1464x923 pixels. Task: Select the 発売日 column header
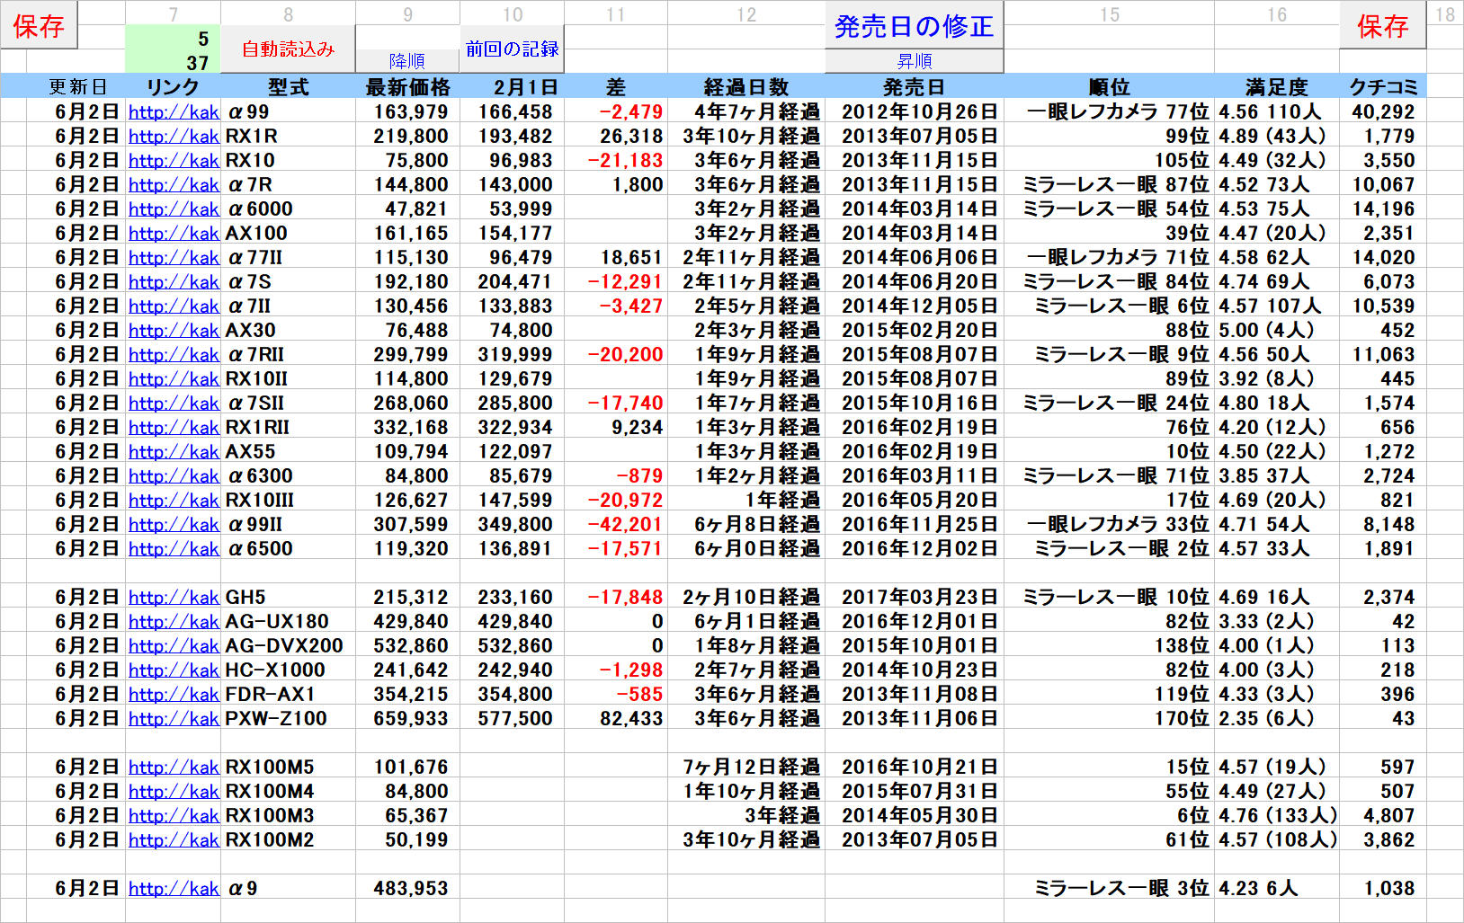(x=915, y=87)
